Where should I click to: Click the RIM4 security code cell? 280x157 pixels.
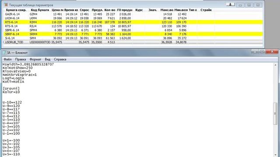point(33,22)
